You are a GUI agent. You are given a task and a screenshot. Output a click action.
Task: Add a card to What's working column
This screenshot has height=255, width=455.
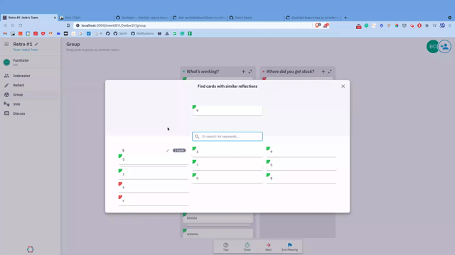tap(243, 72)
